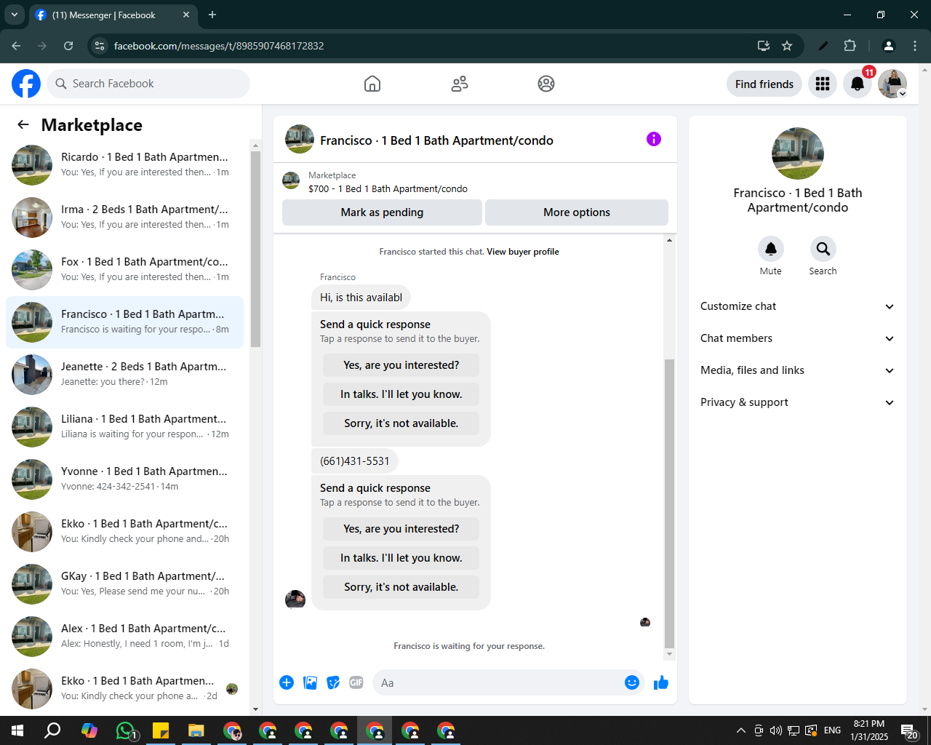This screenshot has width=931, height=745.
Task: Click the Find friends button
Action: pyautogui.click(x=764, y=84)
